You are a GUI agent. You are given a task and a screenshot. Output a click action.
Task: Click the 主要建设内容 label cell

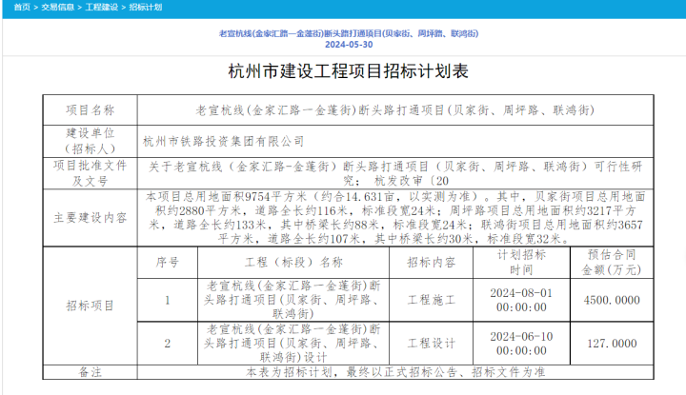[x=90, y=217]
